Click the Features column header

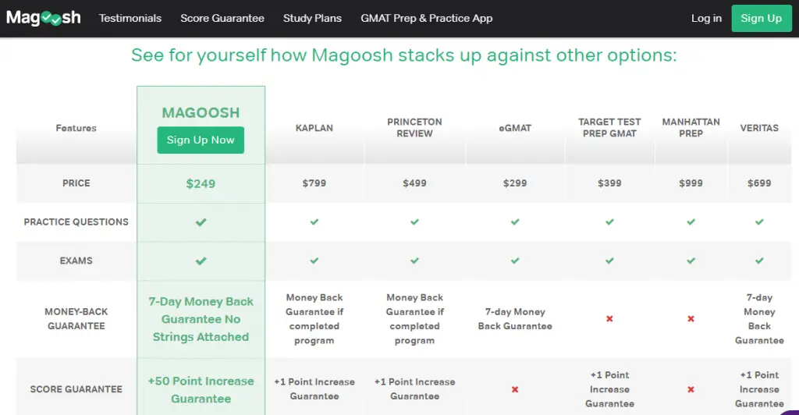tap(76, 128)
